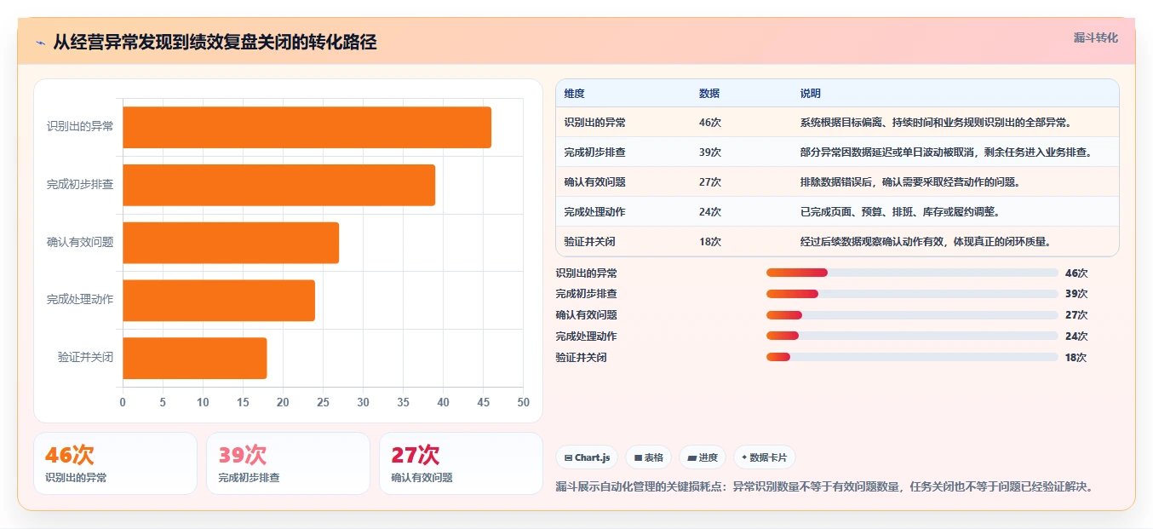The image size is (1153, 529).
Task: Click the 完成处理动作 bar in the chart
Action: pos(219,301)
